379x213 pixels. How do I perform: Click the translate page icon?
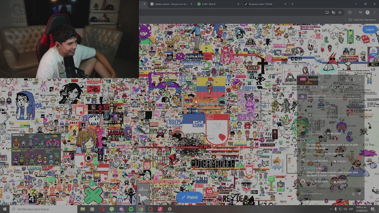pyautogui.click(x=333, y=12)
